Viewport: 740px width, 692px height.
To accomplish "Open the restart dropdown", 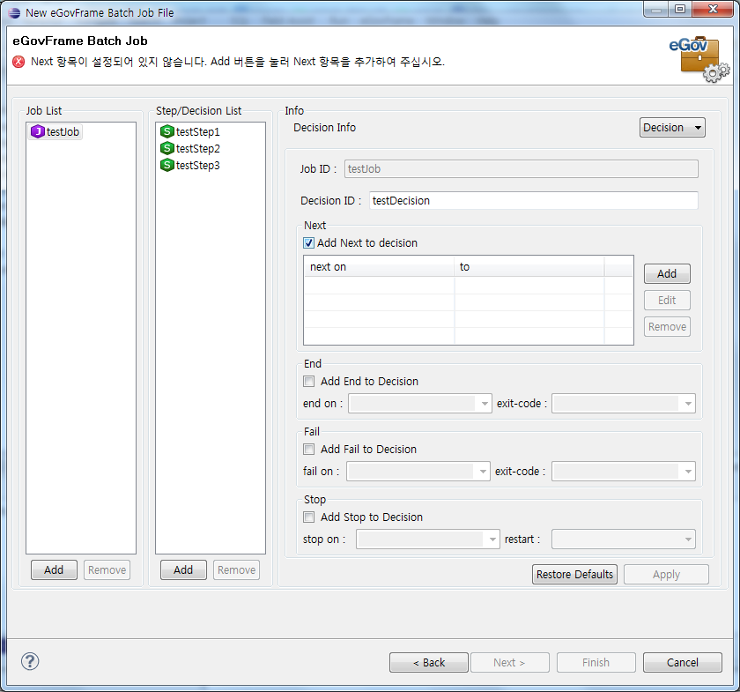I will coord(624,539).
